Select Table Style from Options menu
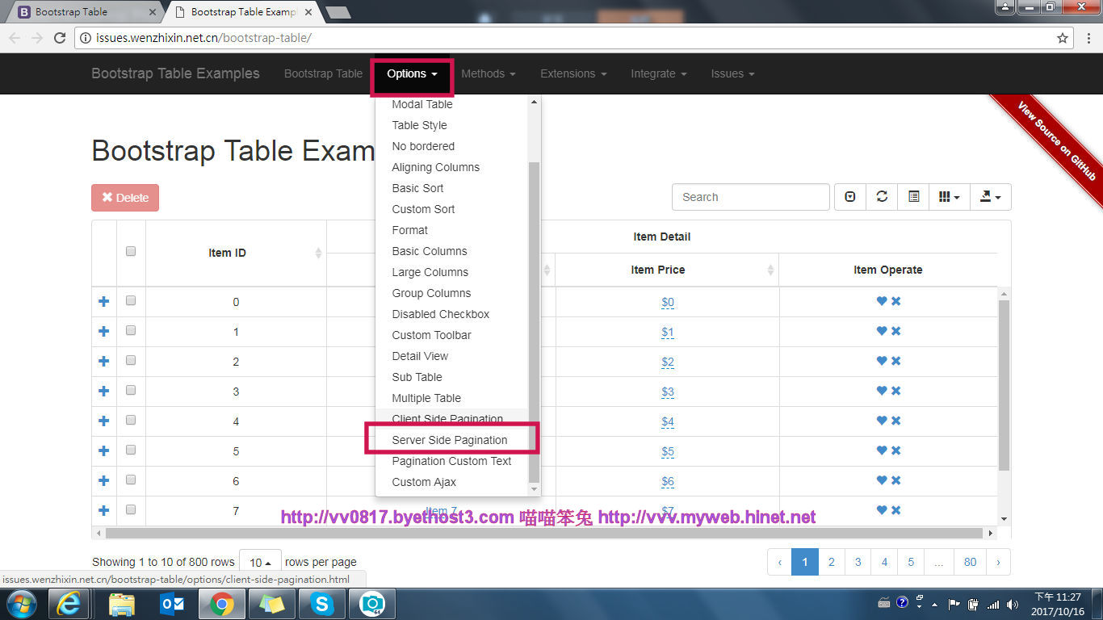The height and width of the screenshot is (620, 1103). click(419, 125)
